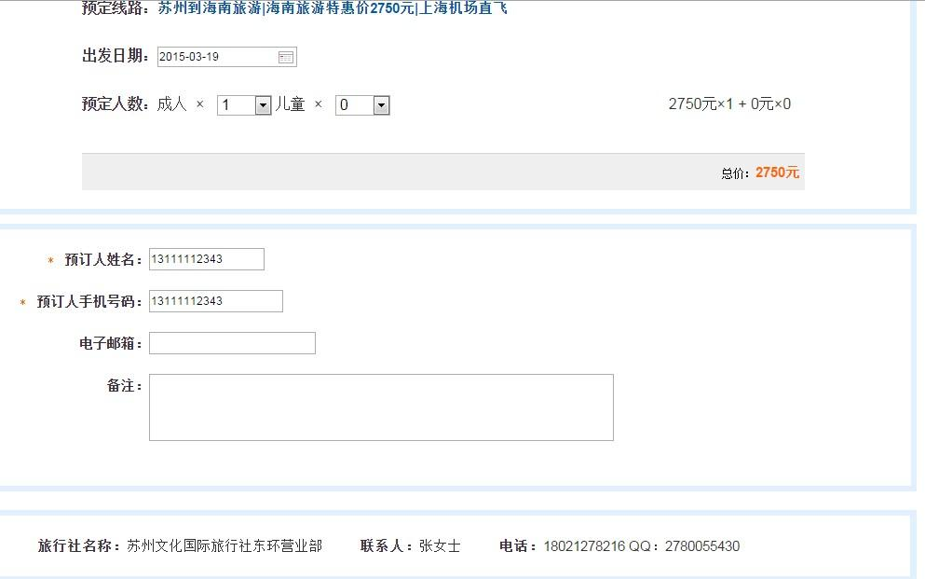Click the phone number 18021278216
The width and height of the screenshot is (925, 579).
(x=584, y=546)
